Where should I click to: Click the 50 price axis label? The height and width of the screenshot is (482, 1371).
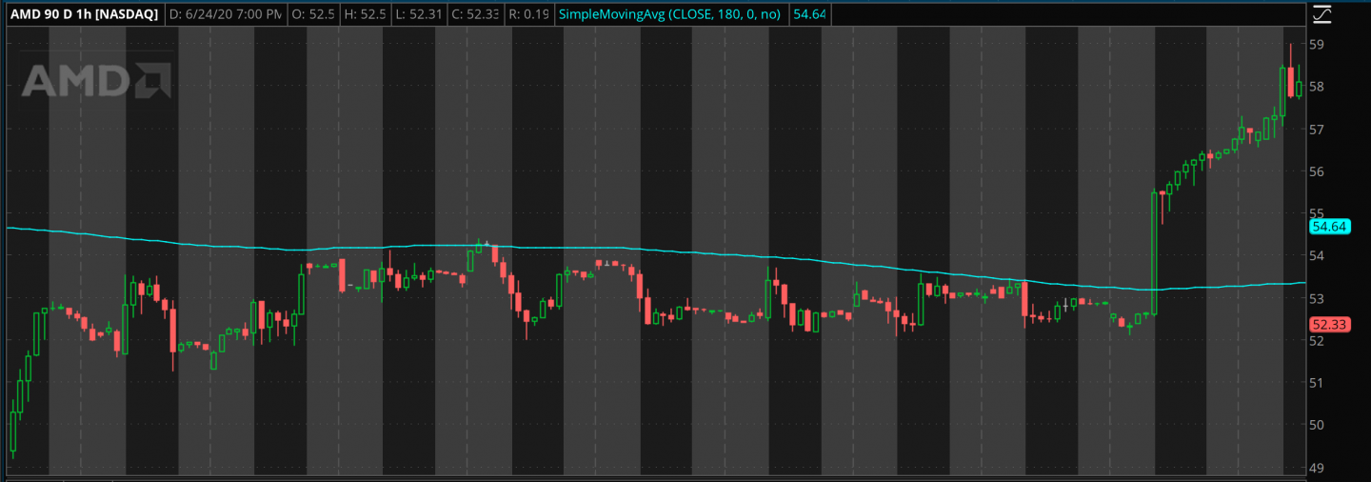1318,425
